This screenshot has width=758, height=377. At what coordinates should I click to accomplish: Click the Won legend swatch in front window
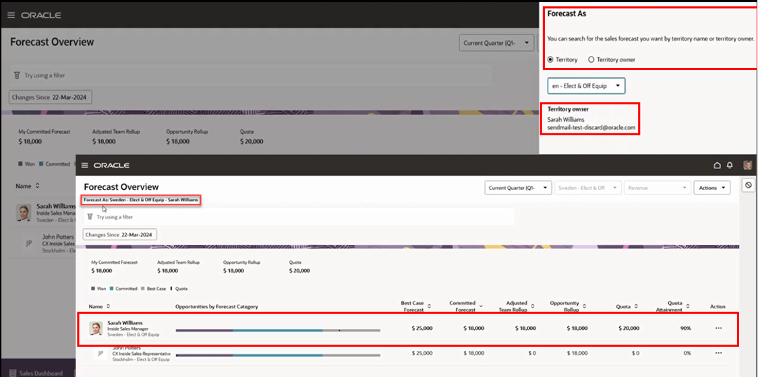pyautogui.click(x=93, y=289)
